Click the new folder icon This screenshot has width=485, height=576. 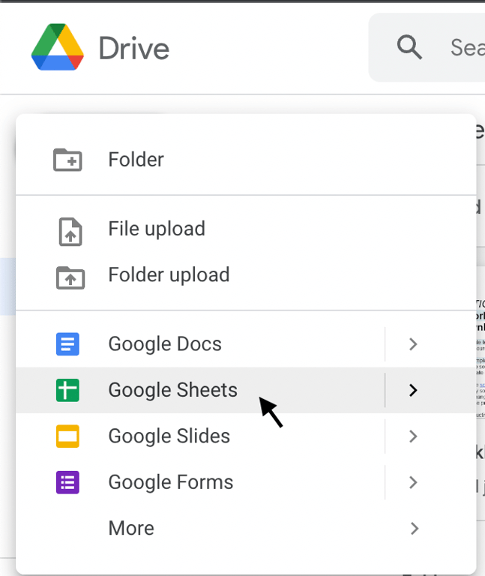[x=67, y=160]
